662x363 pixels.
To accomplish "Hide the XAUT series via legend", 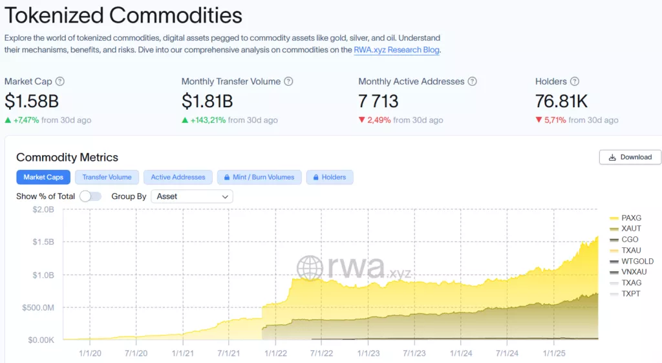I will [x=630, y=229].
